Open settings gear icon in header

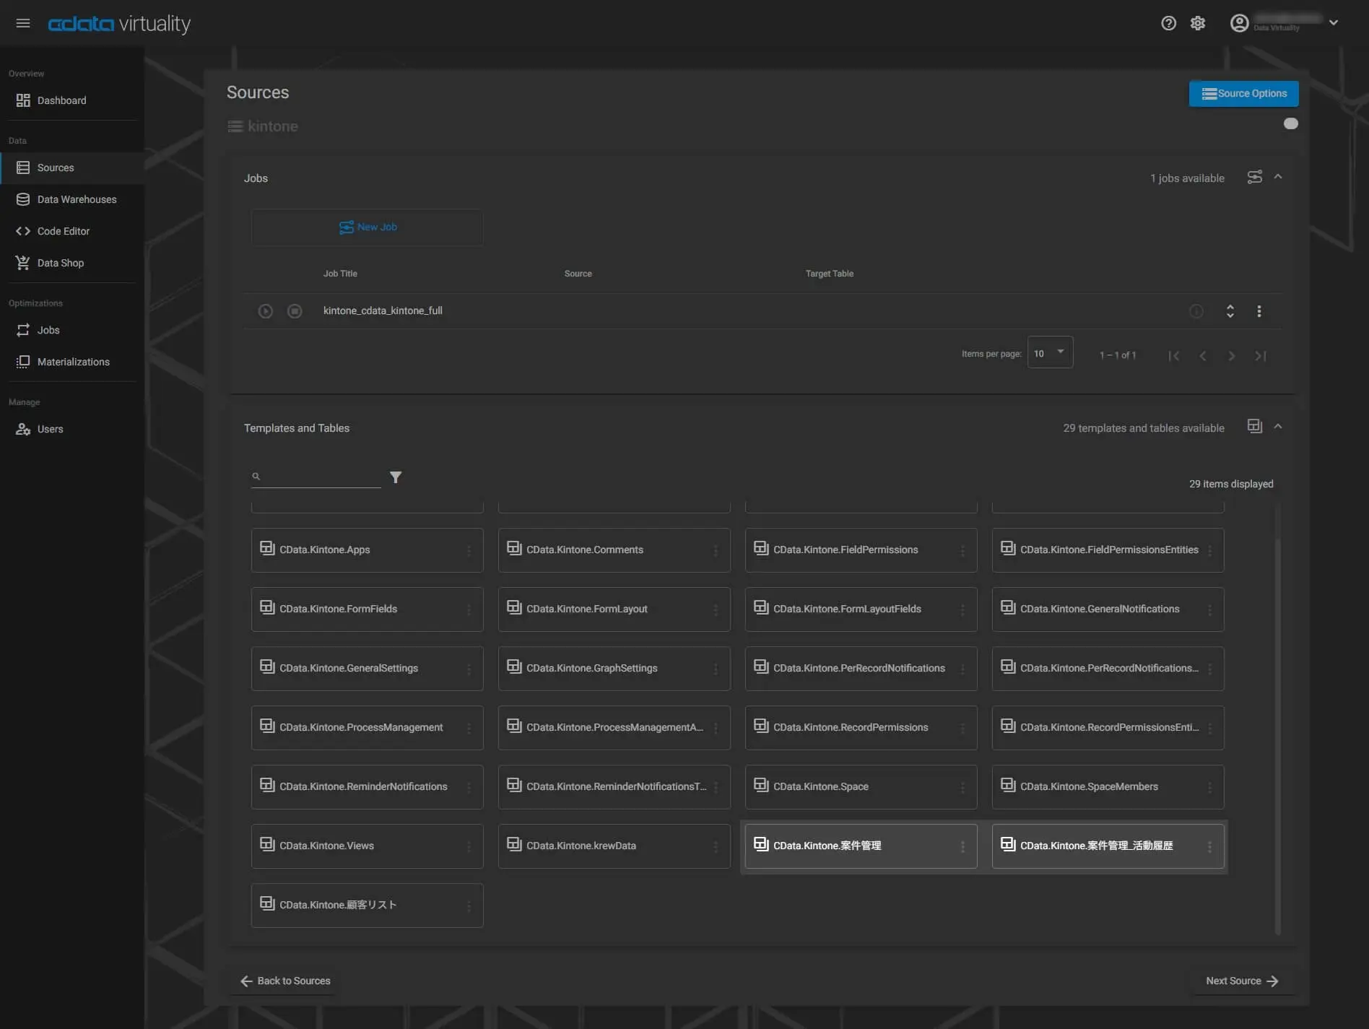tap(1198, 23)
